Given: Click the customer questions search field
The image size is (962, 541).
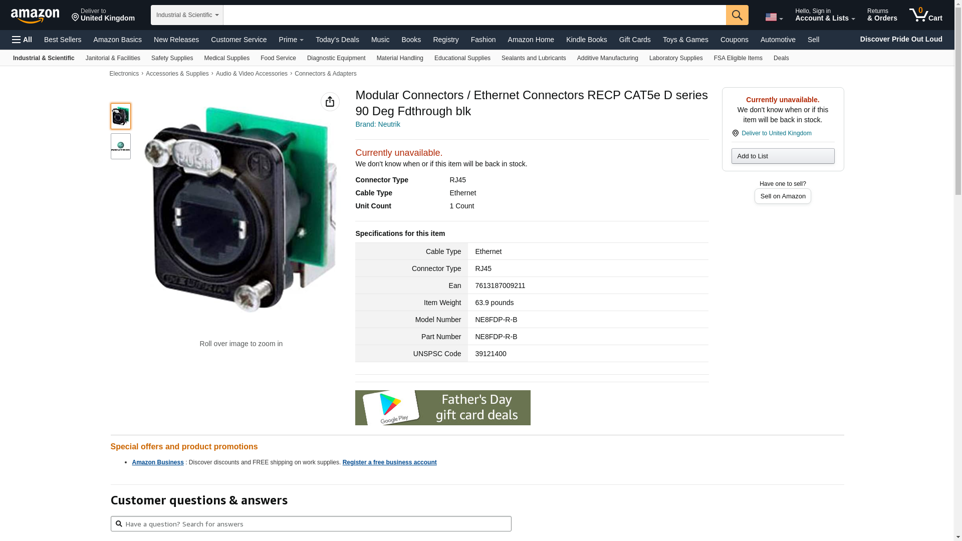Looking at the screenshot, I should 311,524.
